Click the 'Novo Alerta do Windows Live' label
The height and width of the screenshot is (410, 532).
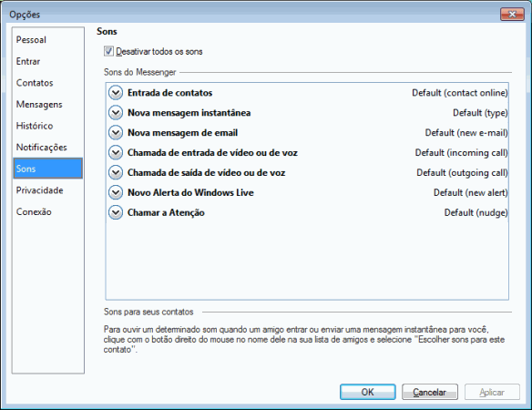click(190, 193)
